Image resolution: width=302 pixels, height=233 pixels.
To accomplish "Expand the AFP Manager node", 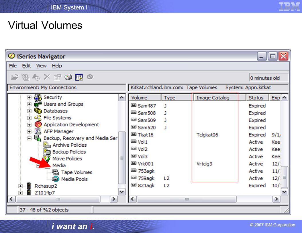I will coord(29,131).
